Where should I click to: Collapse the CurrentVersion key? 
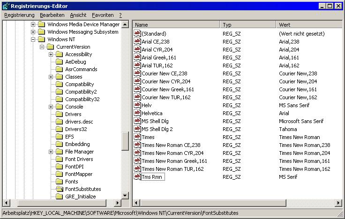[42, 47]
